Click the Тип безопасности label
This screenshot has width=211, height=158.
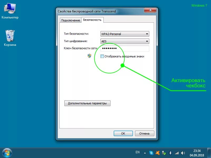[x=76, y=34]
